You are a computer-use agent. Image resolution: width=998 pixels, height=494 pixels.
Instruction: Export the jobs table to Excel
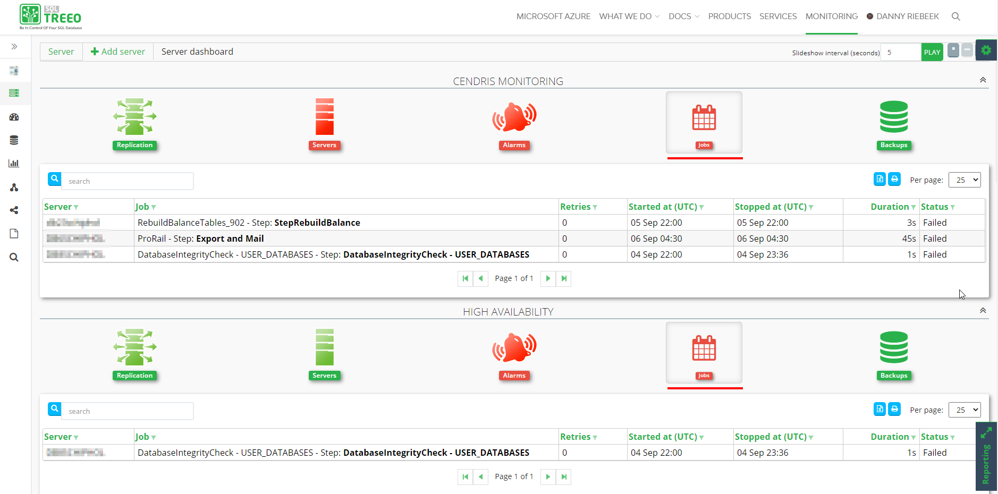pyautogui.click(x=879, y=180)
